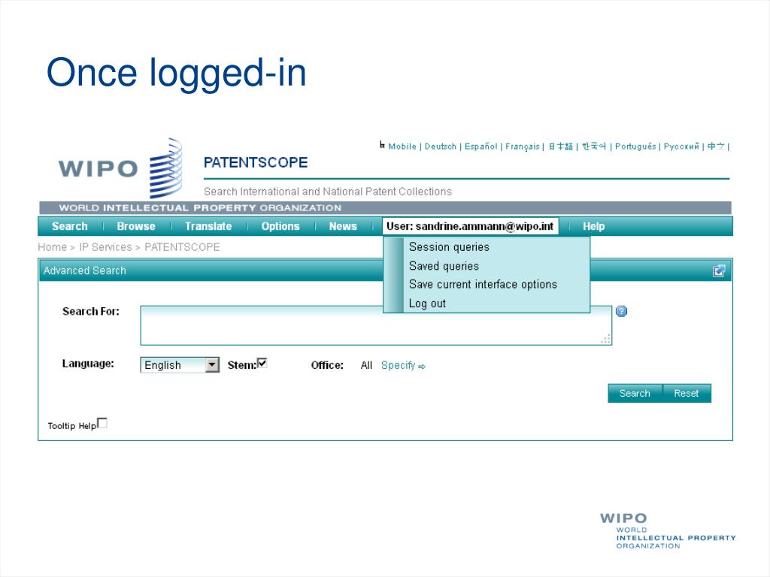Click the Home breadcrumb link
This screenshot has height=577, width=770.
(52, 246)
